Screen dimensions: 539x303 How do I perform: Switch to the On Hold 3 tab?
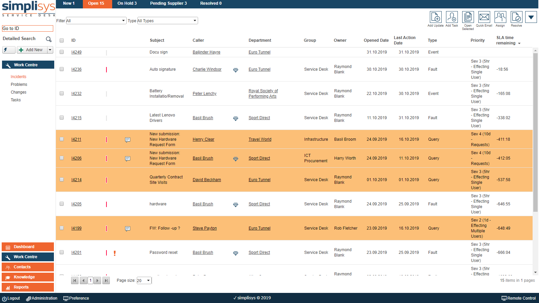click(x=127, y=4)
